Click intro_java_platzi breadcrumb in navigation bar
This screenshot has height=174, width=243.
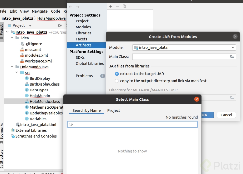point(17,18)
